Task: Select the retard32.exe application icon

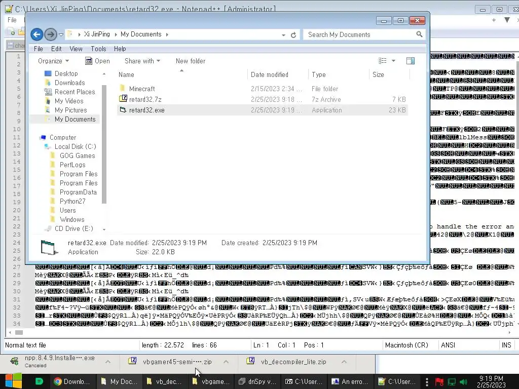Action: [x=123, y=110]
